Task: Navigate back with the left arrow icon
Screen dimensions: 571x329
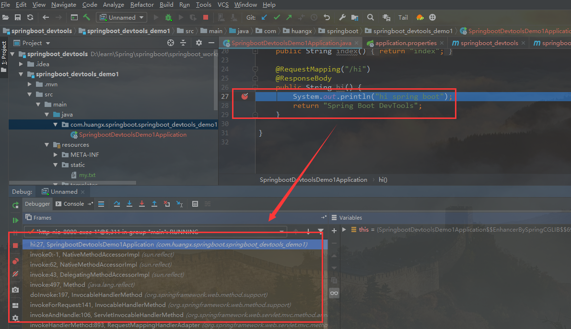Action: pyautogui.click(x=46, y=17)
